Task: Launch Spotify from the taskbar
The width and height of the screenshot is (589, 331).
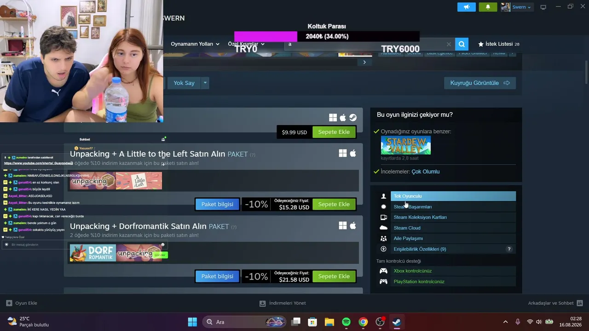Action: pos(346,322)
